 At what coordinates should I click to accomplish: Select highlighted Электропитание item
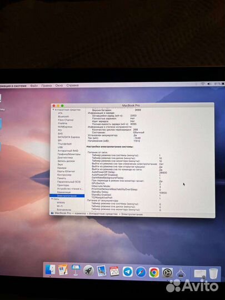67,196
